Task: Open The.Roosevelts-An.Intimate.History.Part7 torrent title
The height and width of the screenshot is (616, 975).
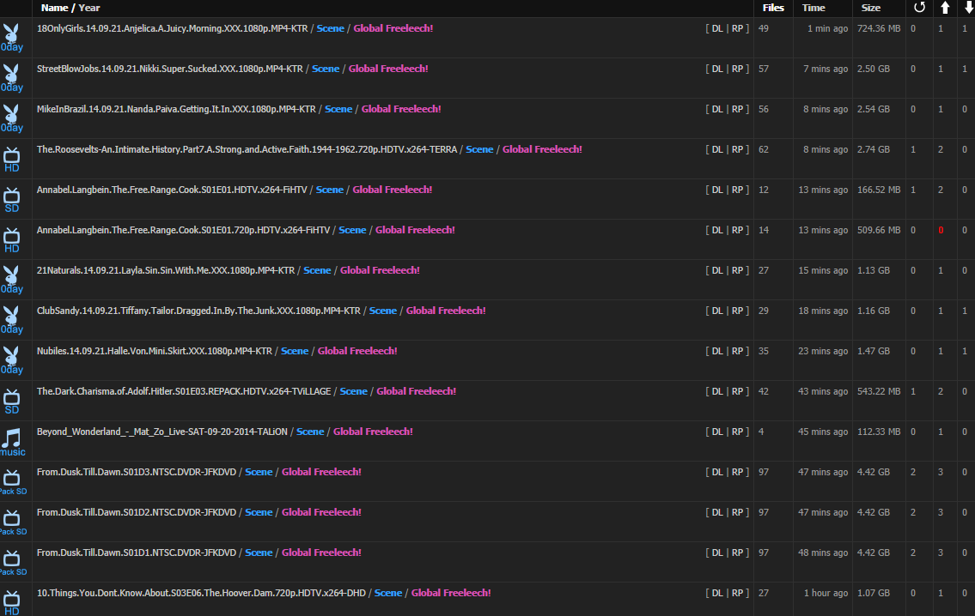Action: [x=247, y=149]
